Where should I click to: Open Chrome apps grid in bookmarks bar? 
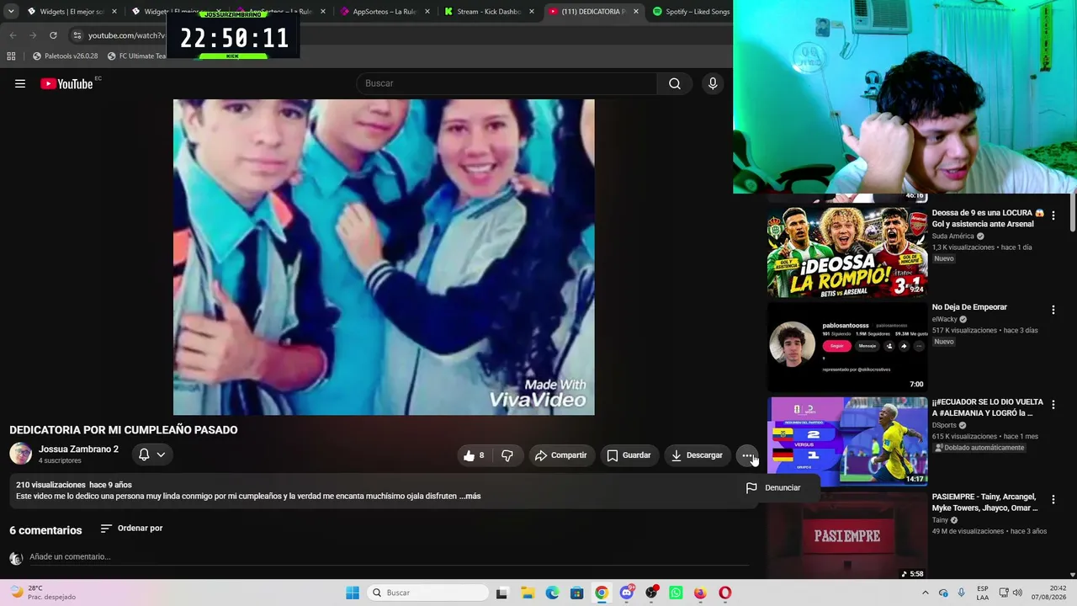(11, 56)
